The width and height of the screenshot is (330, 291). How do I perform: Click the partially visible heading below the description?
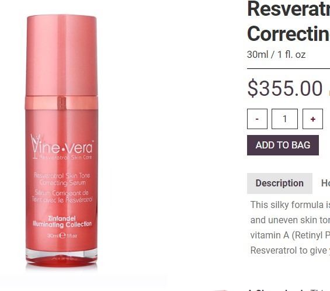(x=289, y=290)
